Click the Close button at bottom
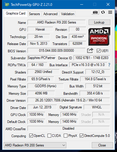 click(x=102, y=145)
